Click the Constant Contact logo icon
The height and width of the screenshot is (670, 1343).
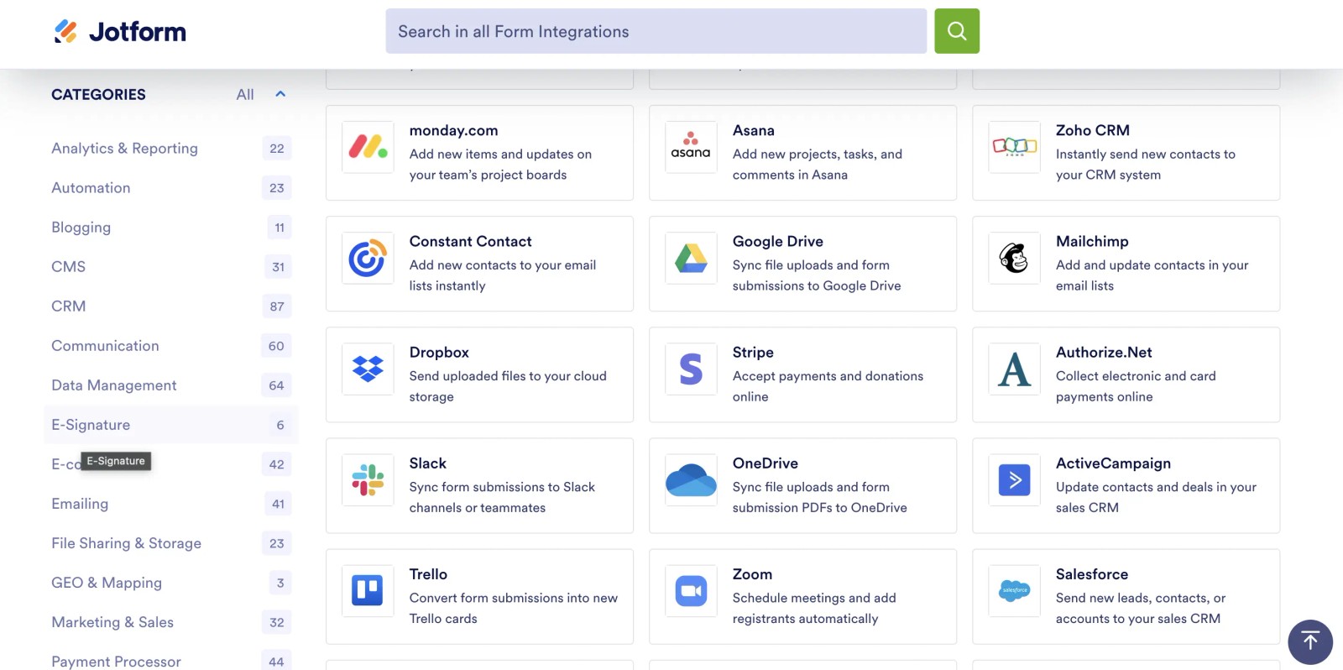click(368, 258)
